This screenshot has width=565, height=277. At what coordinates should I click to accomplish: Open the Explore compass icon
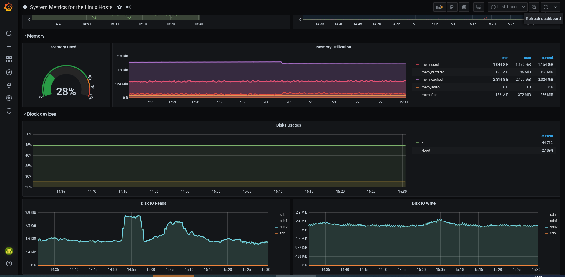point(9,72)
